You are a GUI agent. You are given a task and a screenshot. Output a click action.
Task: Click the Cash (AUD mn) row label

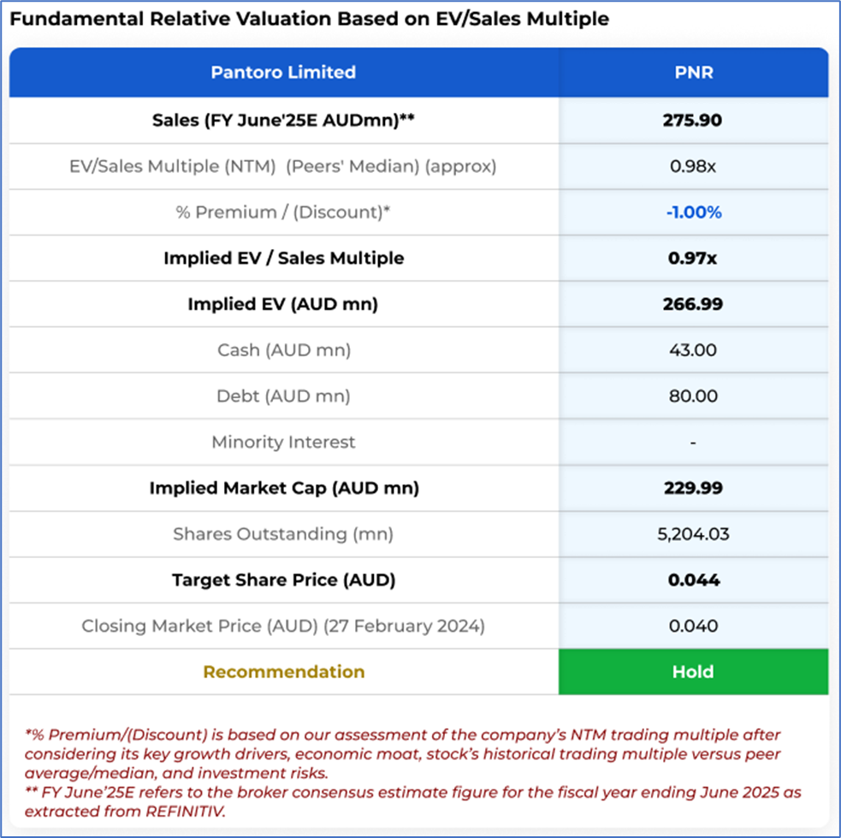point(283,350)
